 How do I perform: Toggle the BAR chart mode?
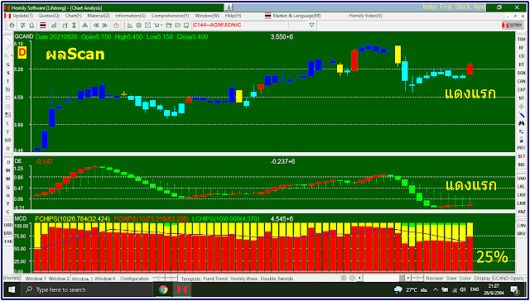pyautogui.click(x=7, y=233)
